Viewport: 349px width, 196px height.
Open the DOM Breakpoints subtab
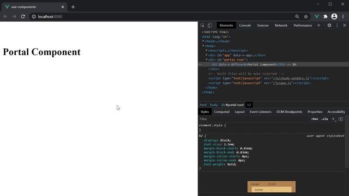(x=290, y=112)
